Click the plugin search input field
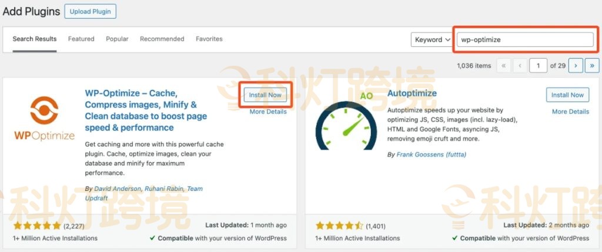Viewport: 602px width, 252px height. click(x=525, y=39)
